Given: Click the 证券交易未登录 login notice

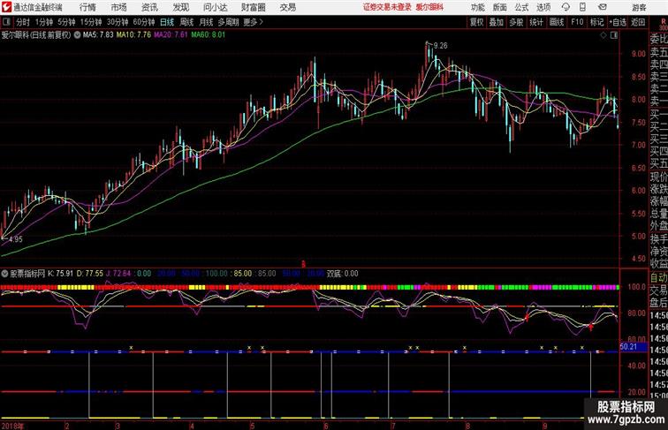Looking at the screenshot, I should pyautogui.click(x=387, y=7).
